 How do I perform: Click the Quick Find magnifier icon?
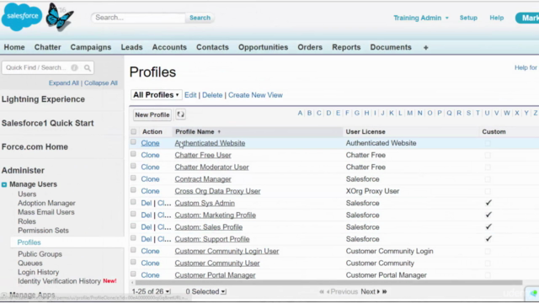click(88, 67)
